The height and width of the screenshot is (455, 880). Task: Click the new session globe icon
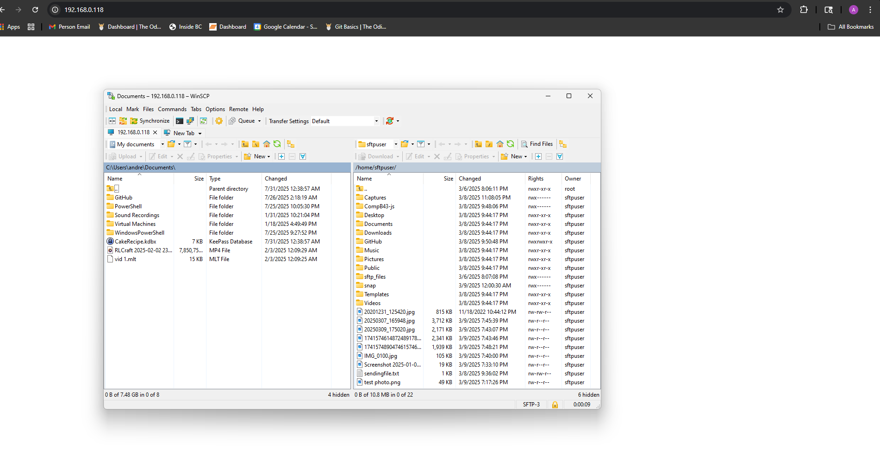pyautogui.click(x=390, y=121)
